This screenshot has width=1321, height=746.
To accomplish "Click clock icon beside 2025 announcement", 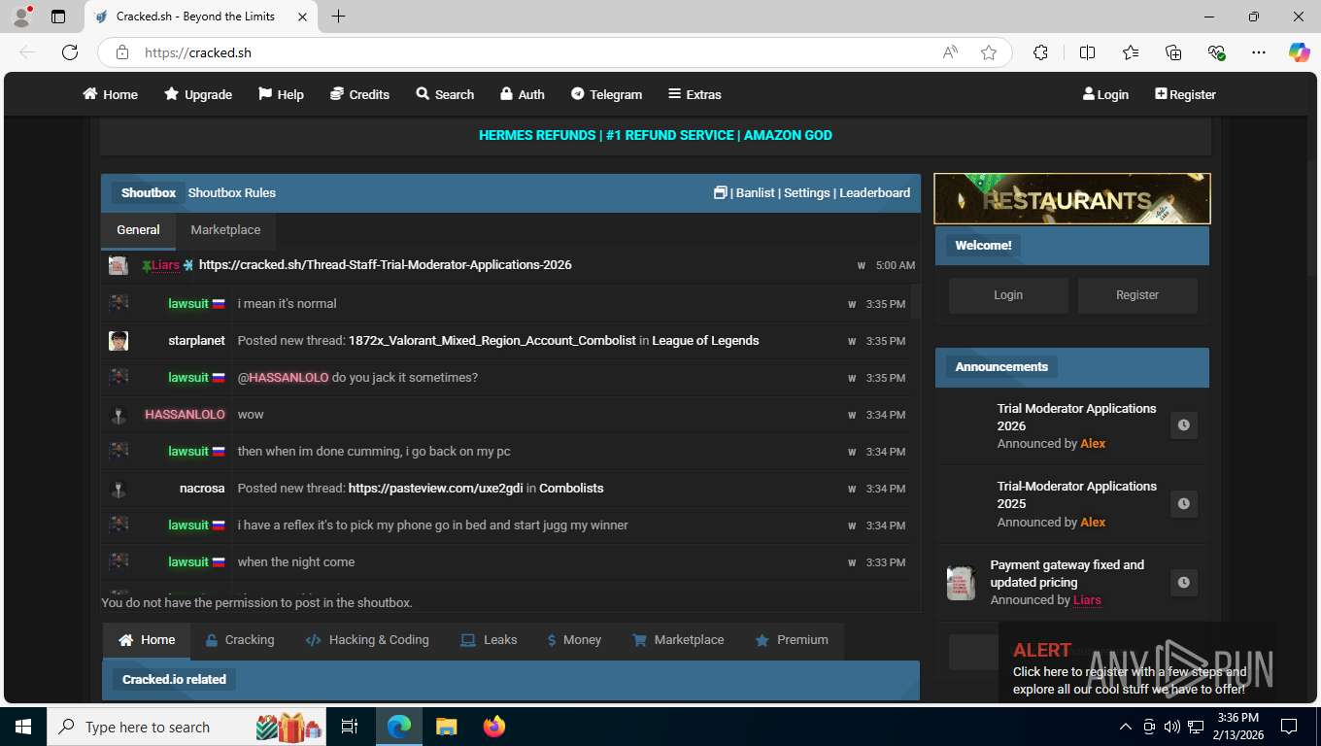I will point(1183,504).
